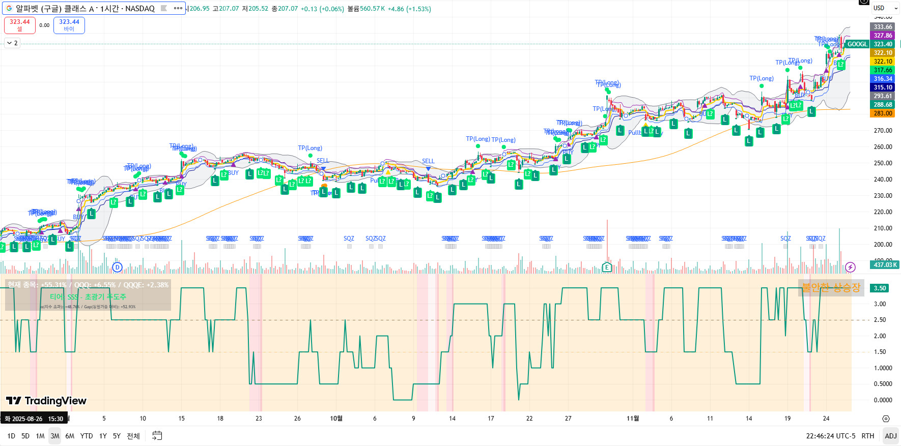Click the 티어: SSS - 초광기 주도주 text

pyautogui.click(x=88, y=297)
